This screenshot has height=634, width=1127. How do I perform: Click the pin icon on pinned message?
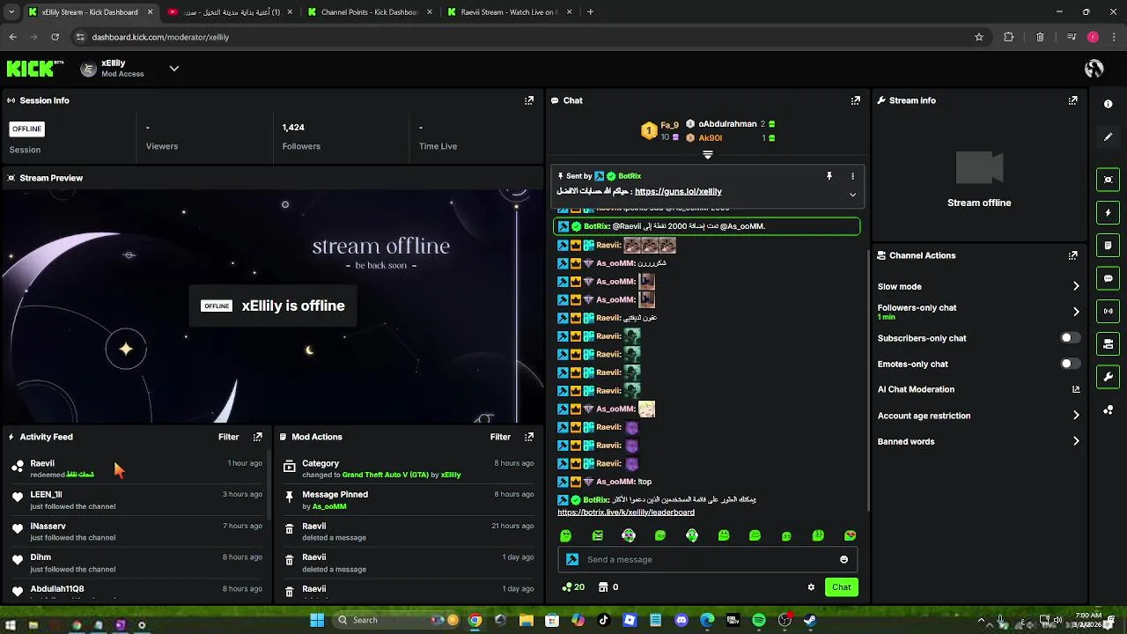point(829,176)
